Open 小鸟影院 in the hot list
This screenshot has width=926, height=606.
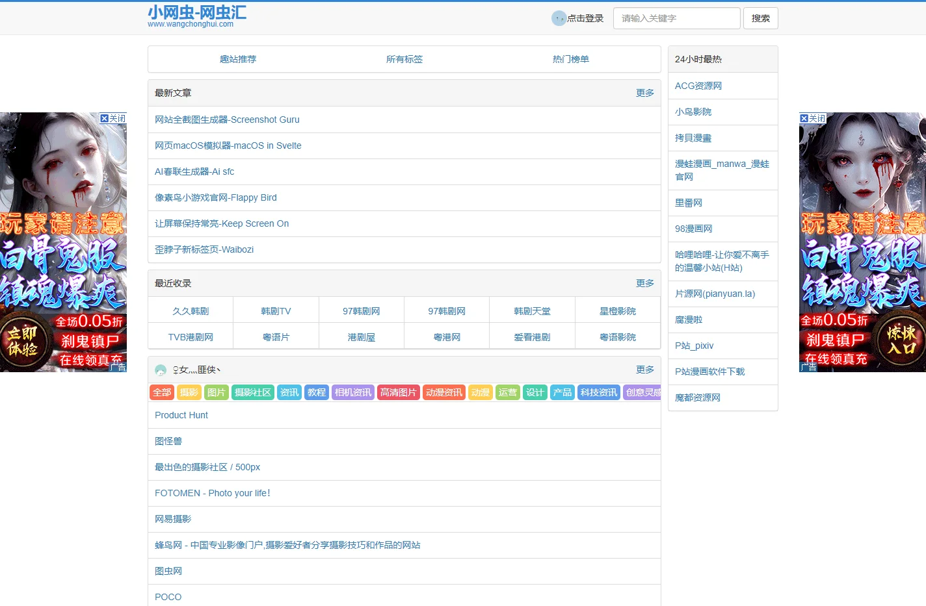[x=693, y=112]
